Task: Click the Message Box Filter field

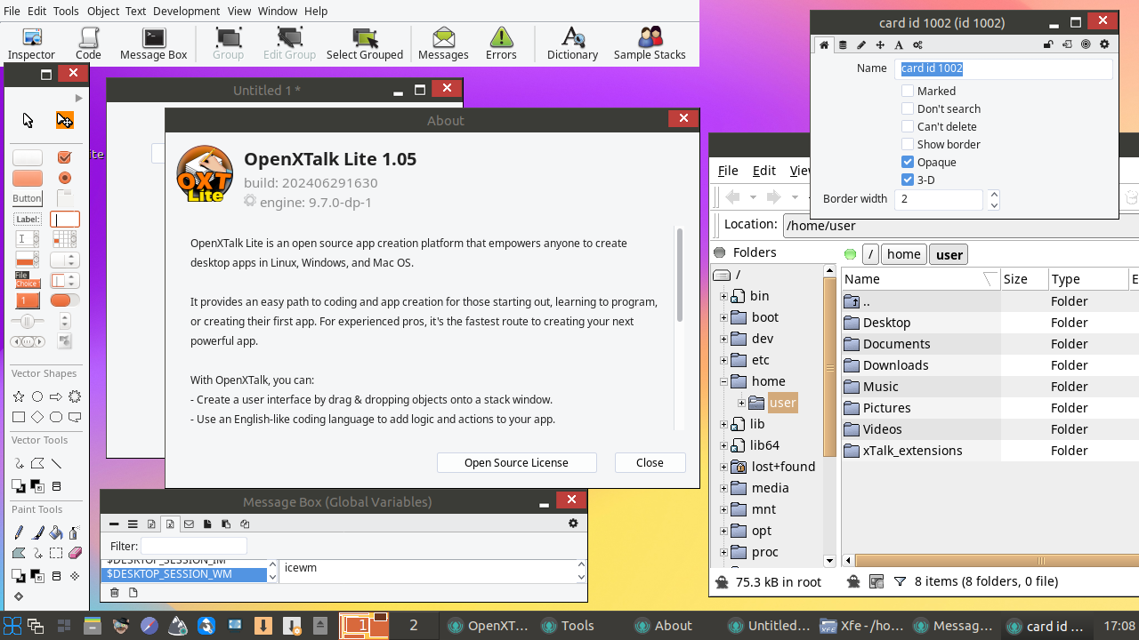Action: click(193, 546)
